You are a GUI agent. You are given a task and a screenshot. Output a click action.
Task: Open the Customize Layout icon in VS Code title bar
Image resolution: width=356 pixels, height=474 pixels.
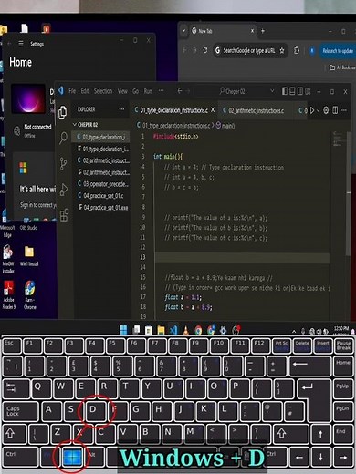click(x=308, y=91)
